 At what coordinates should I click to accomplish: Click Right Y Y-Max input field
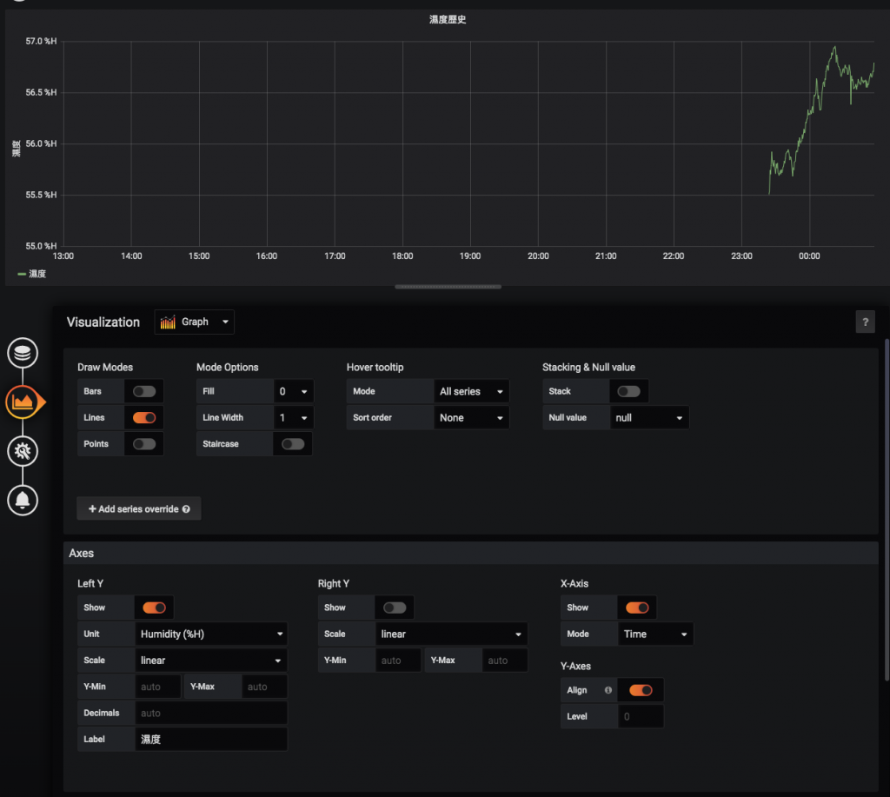pos(505,661)
